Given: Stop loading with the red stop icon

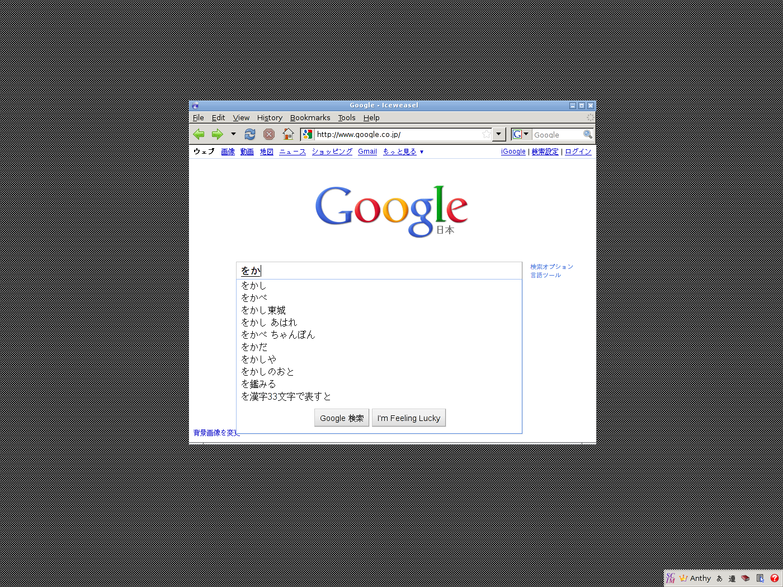Looking at the screenshot, I should click(x=269, y=134).
